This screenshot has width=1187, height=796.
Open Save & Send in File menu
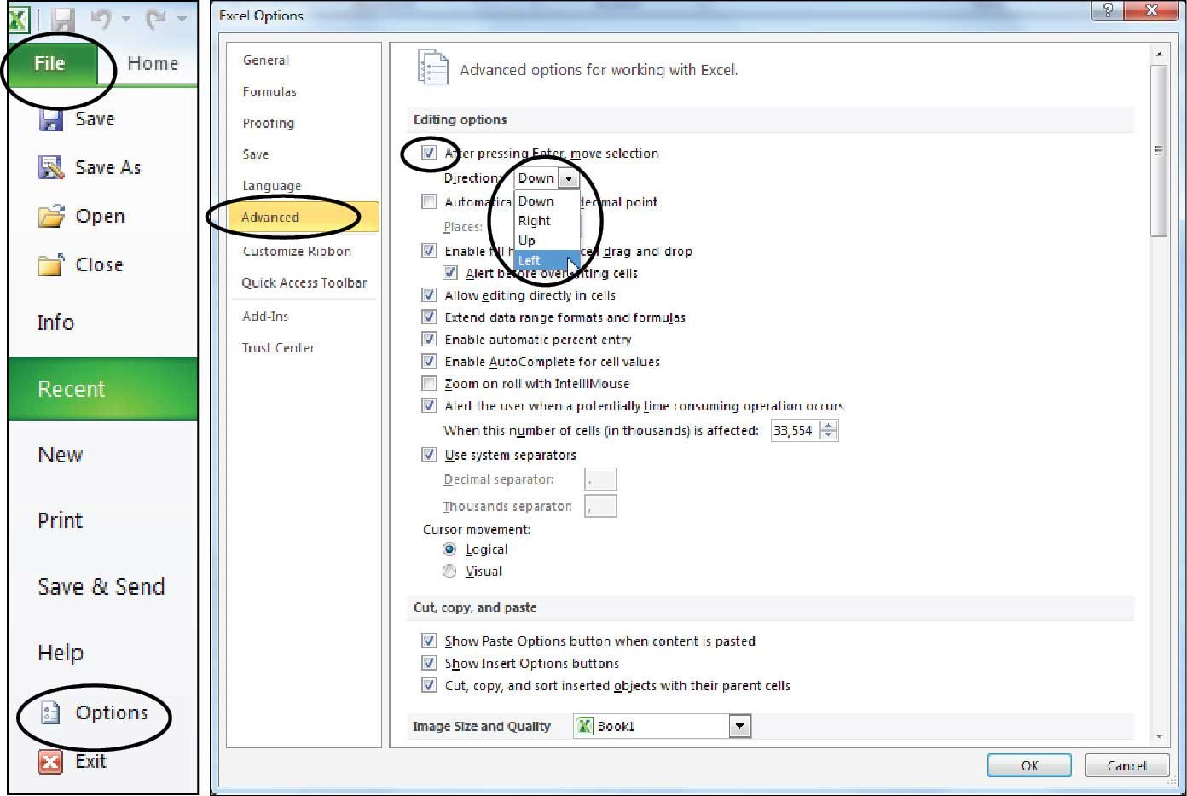click(x=101, y=586)
